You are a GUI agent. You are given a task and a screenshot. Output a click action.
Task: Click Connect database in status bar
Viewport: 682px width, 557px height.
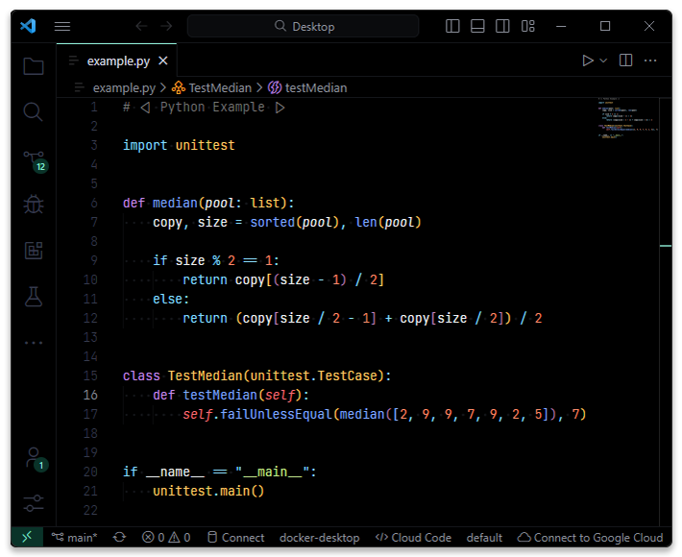235,538
